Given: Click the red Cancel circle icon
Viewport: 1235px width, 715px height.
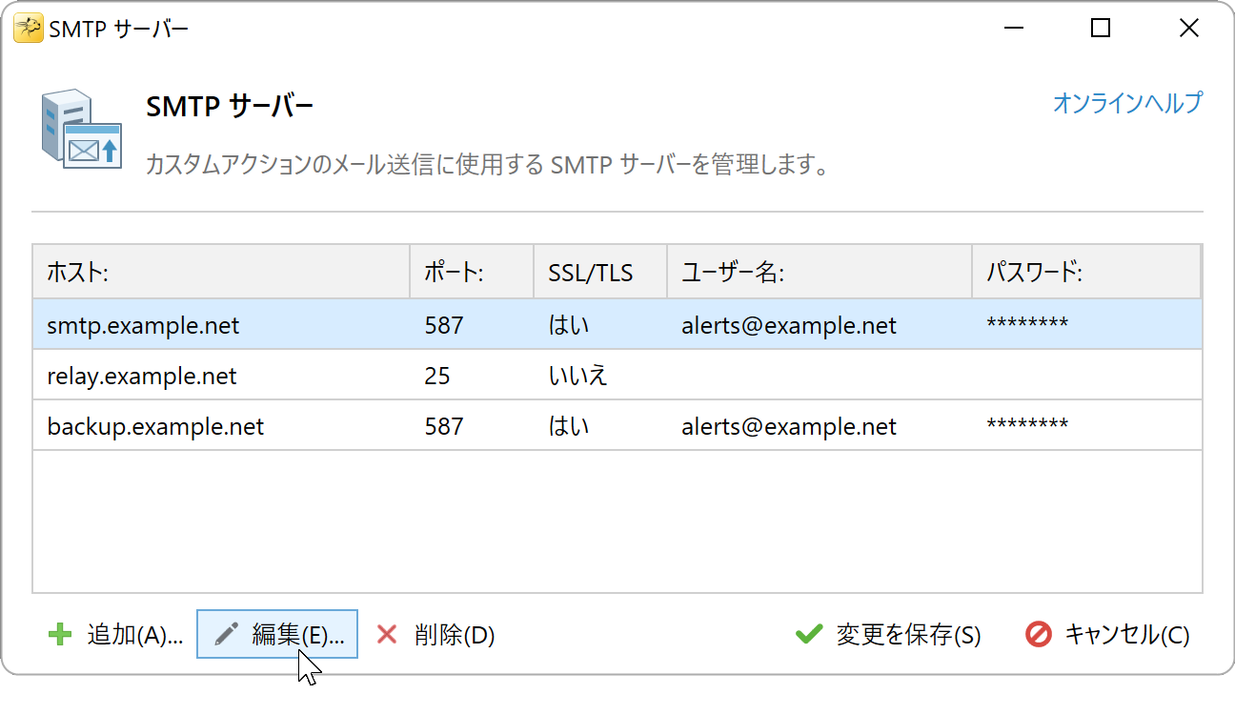Looking at the screenshot, I should tap(1039, 634).
